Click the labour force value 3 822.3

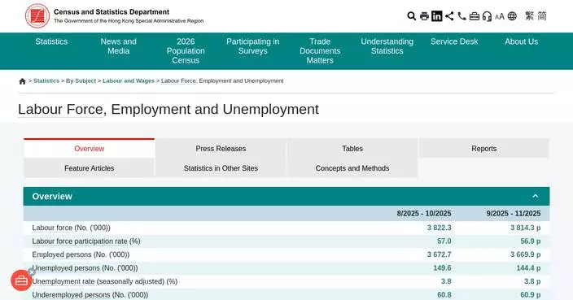point(440,228)
